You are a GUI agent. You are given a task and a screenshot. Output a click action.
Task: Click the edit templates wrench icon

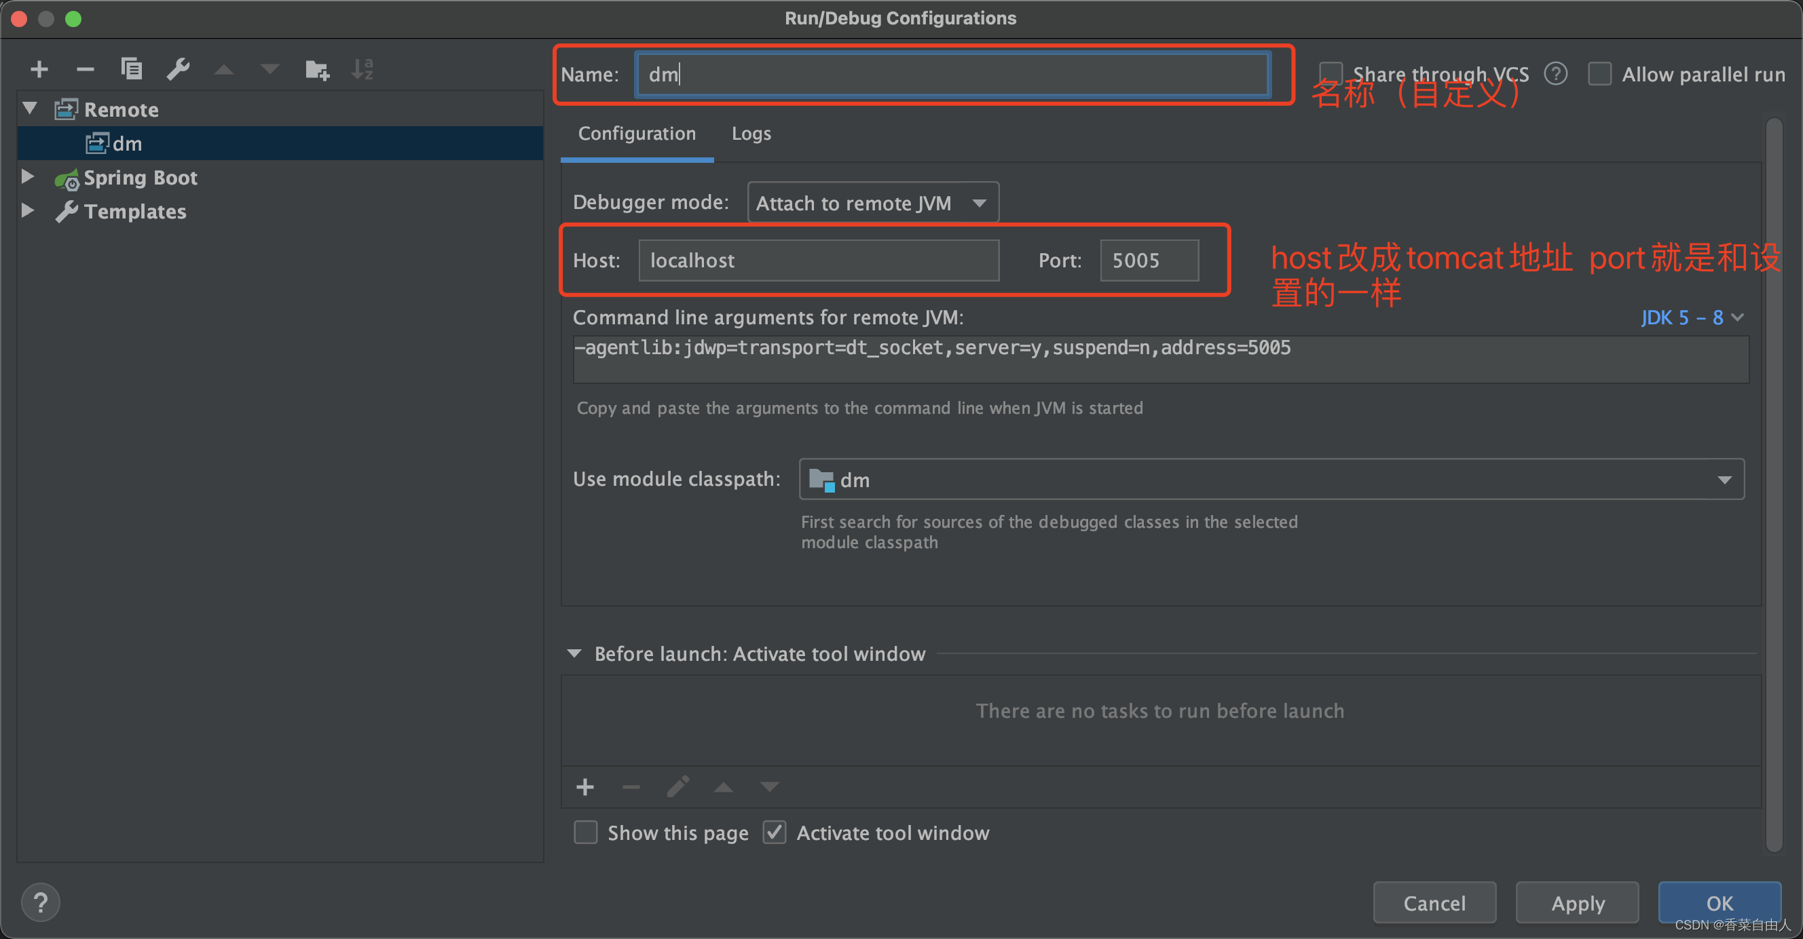point(178,69)
